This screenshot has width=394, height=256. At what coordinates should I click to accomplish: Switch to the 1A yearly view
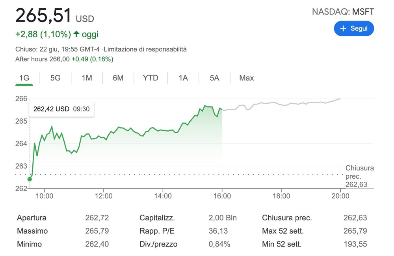(x=183, y=78)
